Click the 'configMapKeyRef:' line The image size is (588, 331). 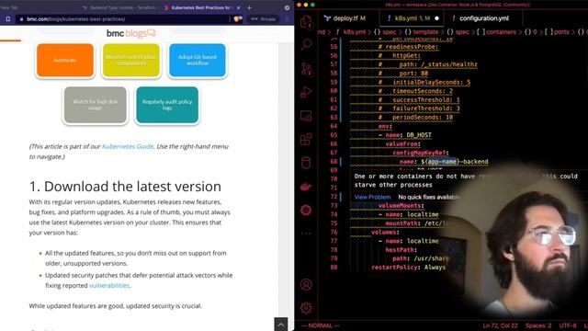pyautogui.click(x=421, y=153)
